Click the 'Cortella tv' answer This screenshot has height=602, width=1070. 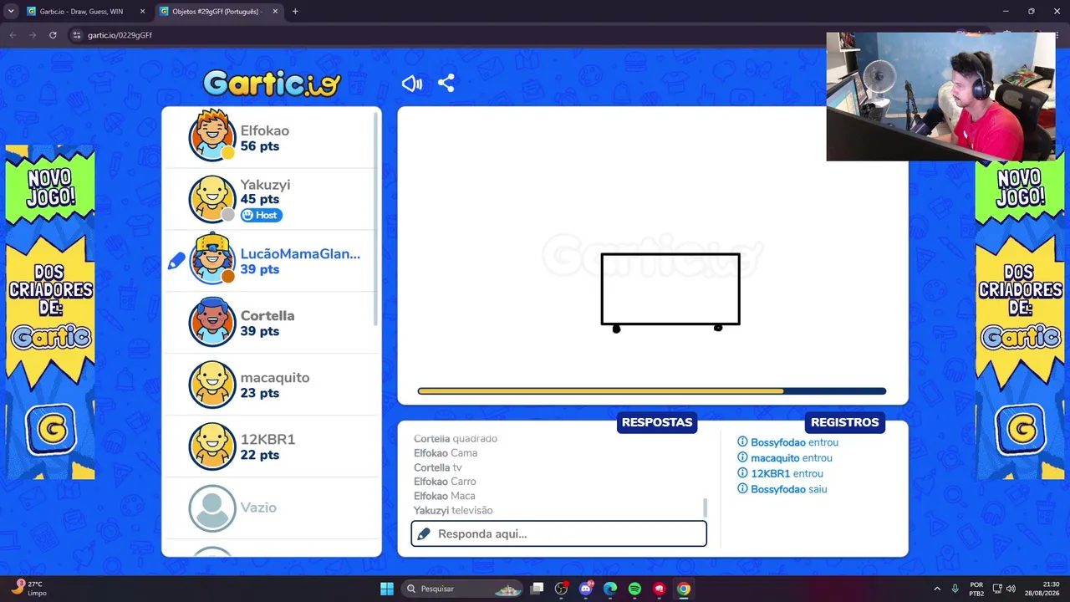click(438, 467)
